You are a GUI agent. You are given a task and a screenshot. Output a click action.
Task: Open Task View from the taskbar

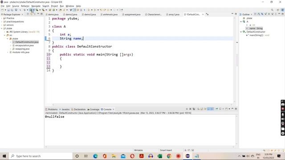(x=86, y=156)
